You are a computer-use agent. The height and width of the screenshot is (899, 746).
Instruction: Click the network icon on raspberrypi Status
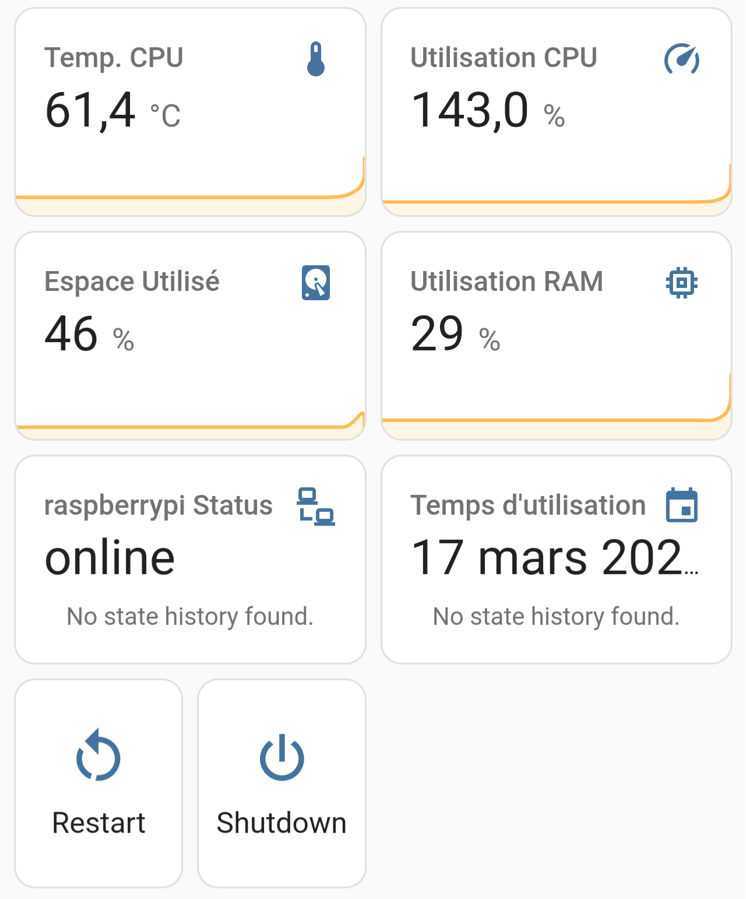point(316,507)
